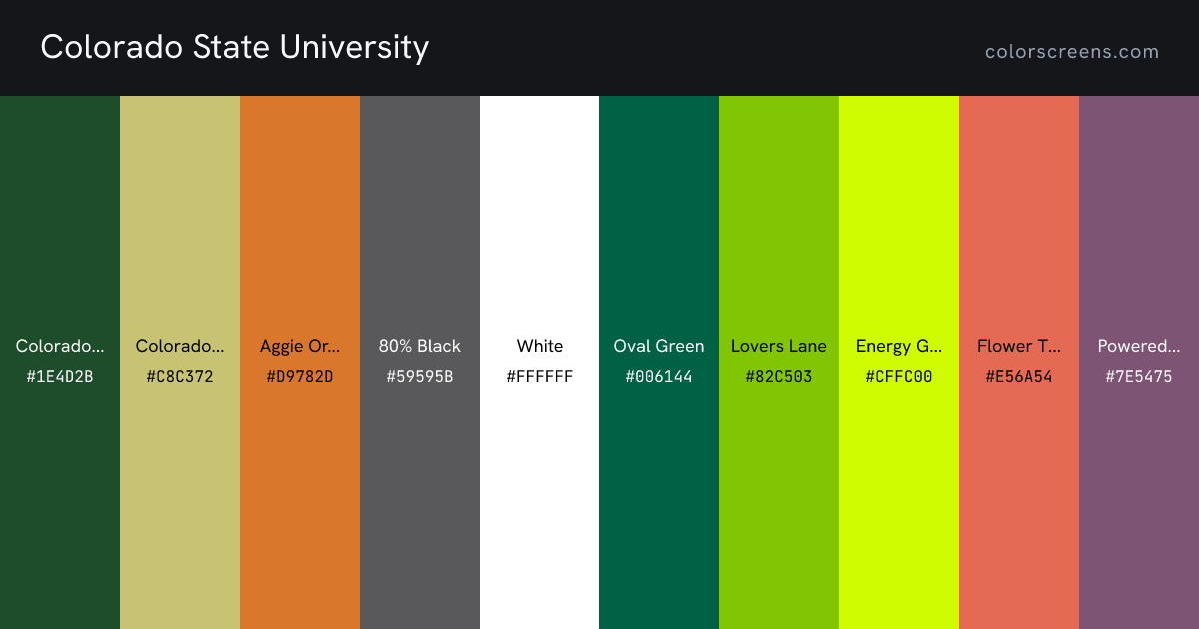Select the gold #C8C372 swatch
This screenshot has width=1199, height=629.
(180, 362)
